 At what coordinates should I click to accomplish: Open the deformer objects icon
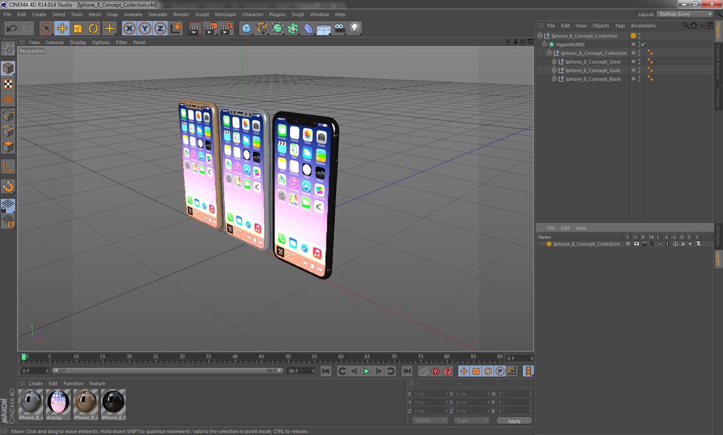coord(308,28)
